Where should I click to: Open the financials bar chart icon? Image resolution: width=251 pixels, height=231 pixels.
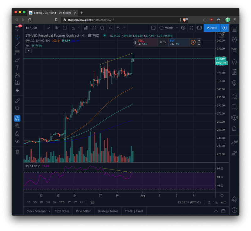pos(86,28)
